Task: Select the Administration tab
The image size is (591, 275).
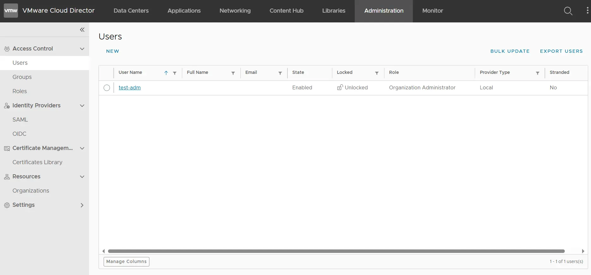Action: pos(384,11)
